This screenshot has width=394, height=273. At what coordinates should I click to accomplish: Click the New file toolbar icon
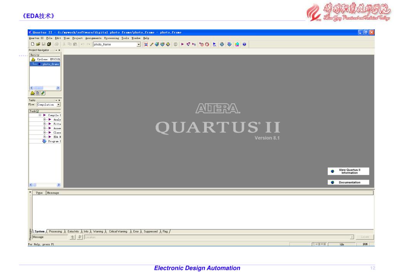[32, 44]
